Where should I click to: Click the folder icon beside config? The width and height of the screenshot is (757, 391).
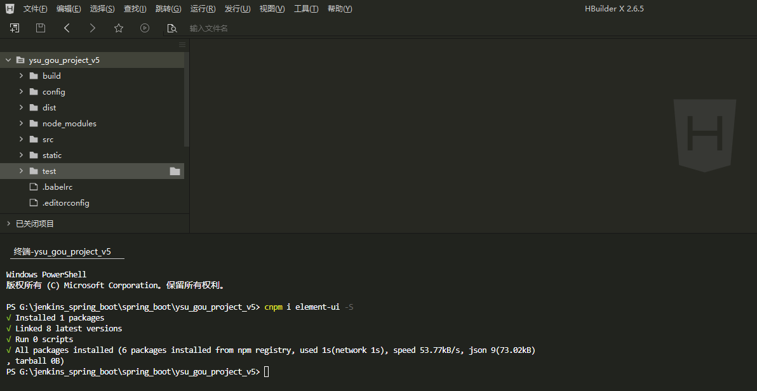pos(34,91)
